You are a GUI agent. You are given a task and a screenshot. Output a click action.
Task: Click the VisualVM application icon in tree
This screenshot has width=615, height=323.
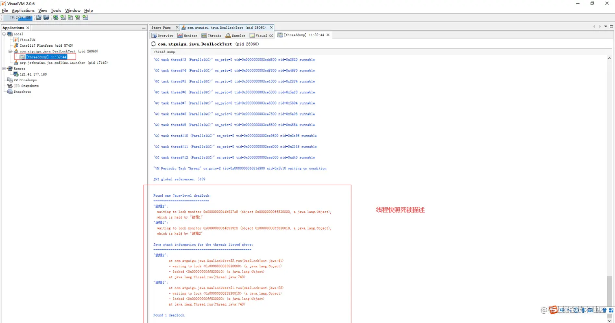coord(16,40)
